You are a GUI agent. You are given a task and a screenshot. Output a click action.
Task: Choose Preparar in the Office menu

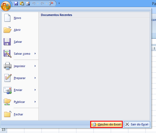(x=20, y=78)
